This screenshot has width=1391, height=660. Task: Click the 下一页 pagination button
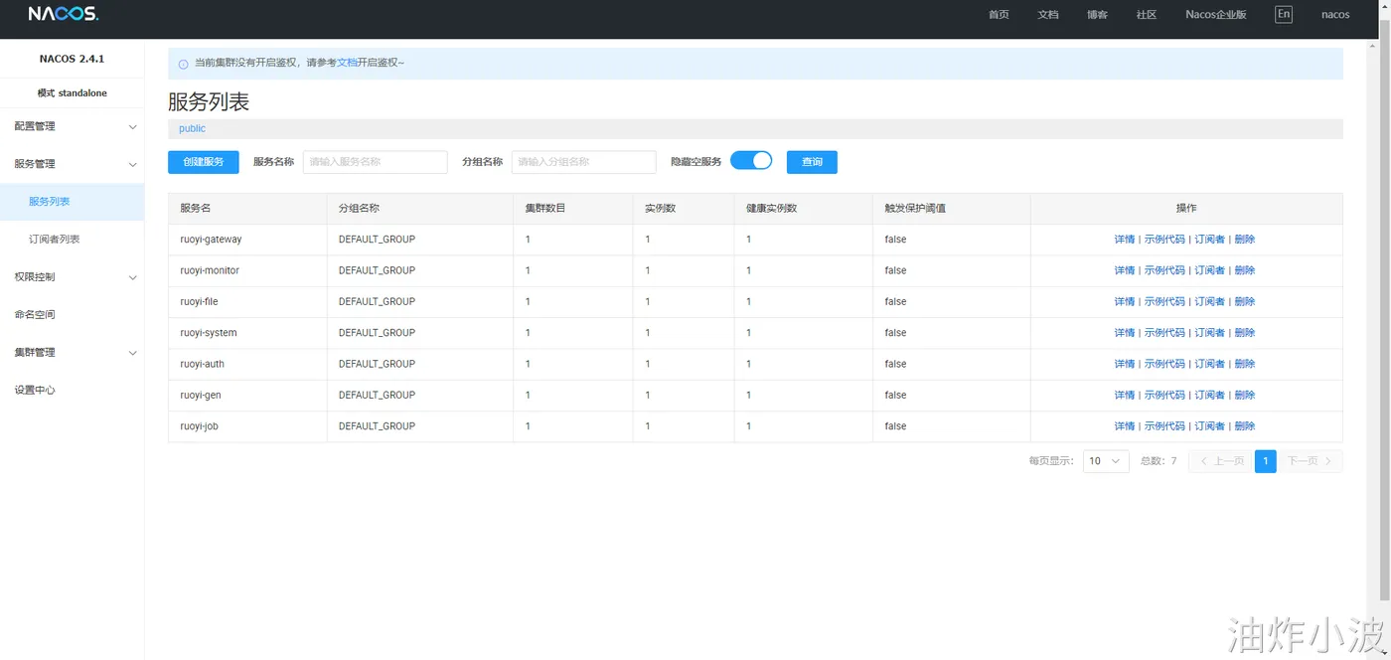(1311, 461)
